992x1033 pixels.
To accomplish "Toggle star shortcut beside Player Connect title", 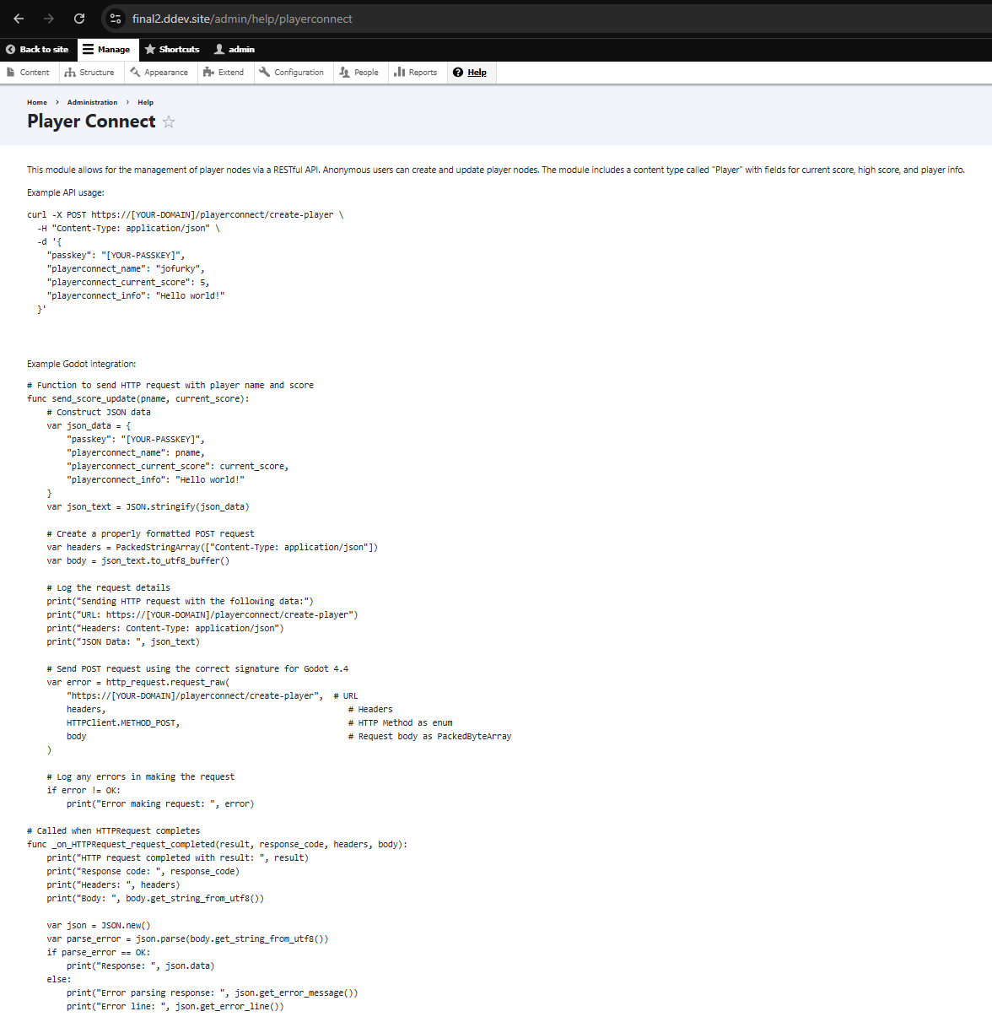I will pyautogui.click(x=169, y=122).
